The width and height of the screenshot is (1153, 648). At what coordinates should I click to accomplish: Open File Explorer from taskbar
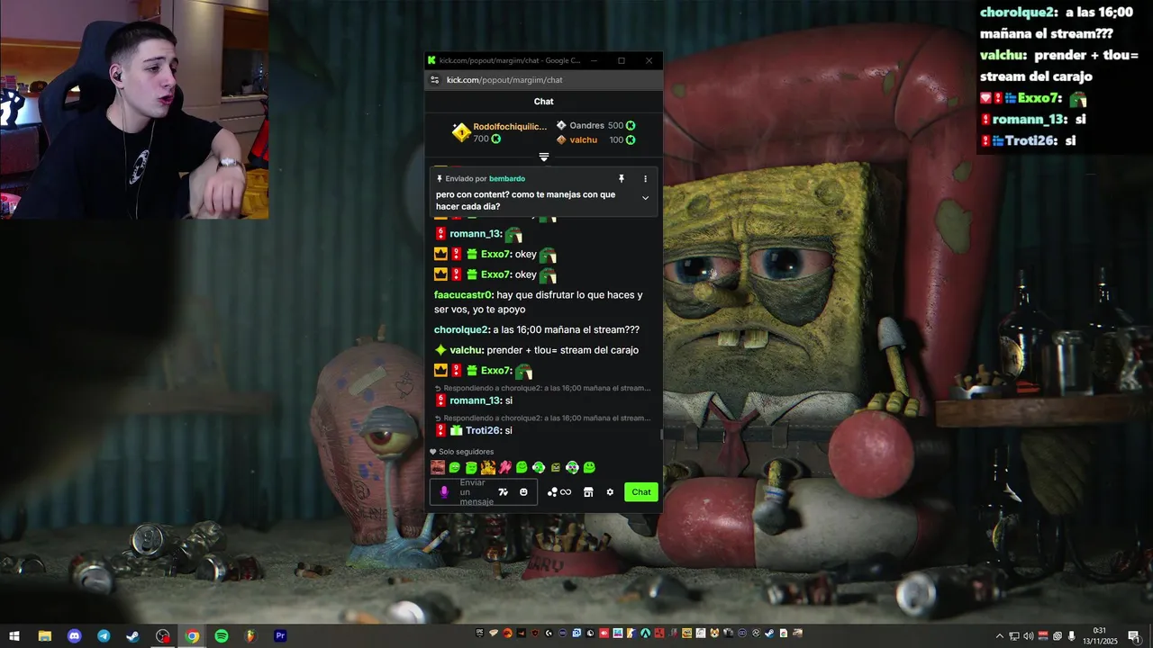(x=44, y=635)
